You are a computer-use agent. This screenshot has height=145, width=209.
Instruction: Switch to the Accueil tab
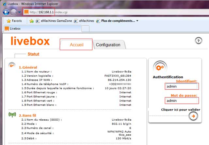[x=76, y=45]
